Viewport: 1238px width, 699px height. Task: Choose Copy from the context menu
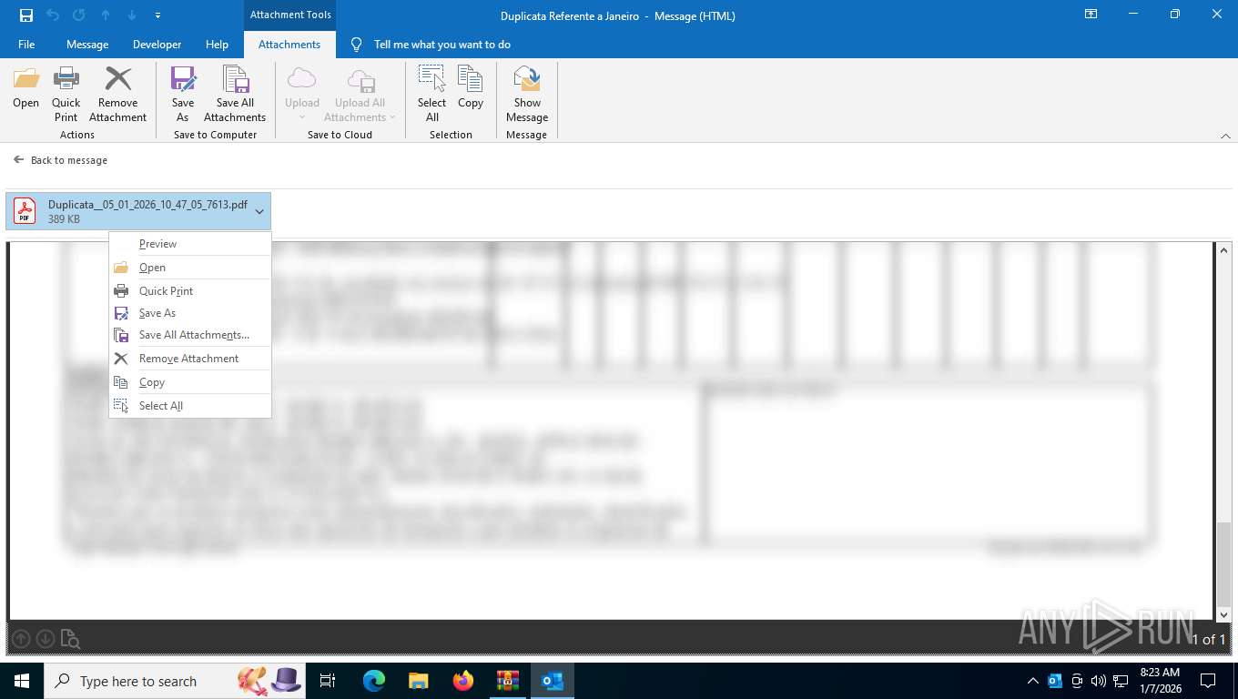190,382
